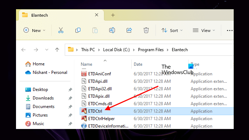Expand chevron after Program Files
This screenshot has width=249, height=140.
coord(168,50)
